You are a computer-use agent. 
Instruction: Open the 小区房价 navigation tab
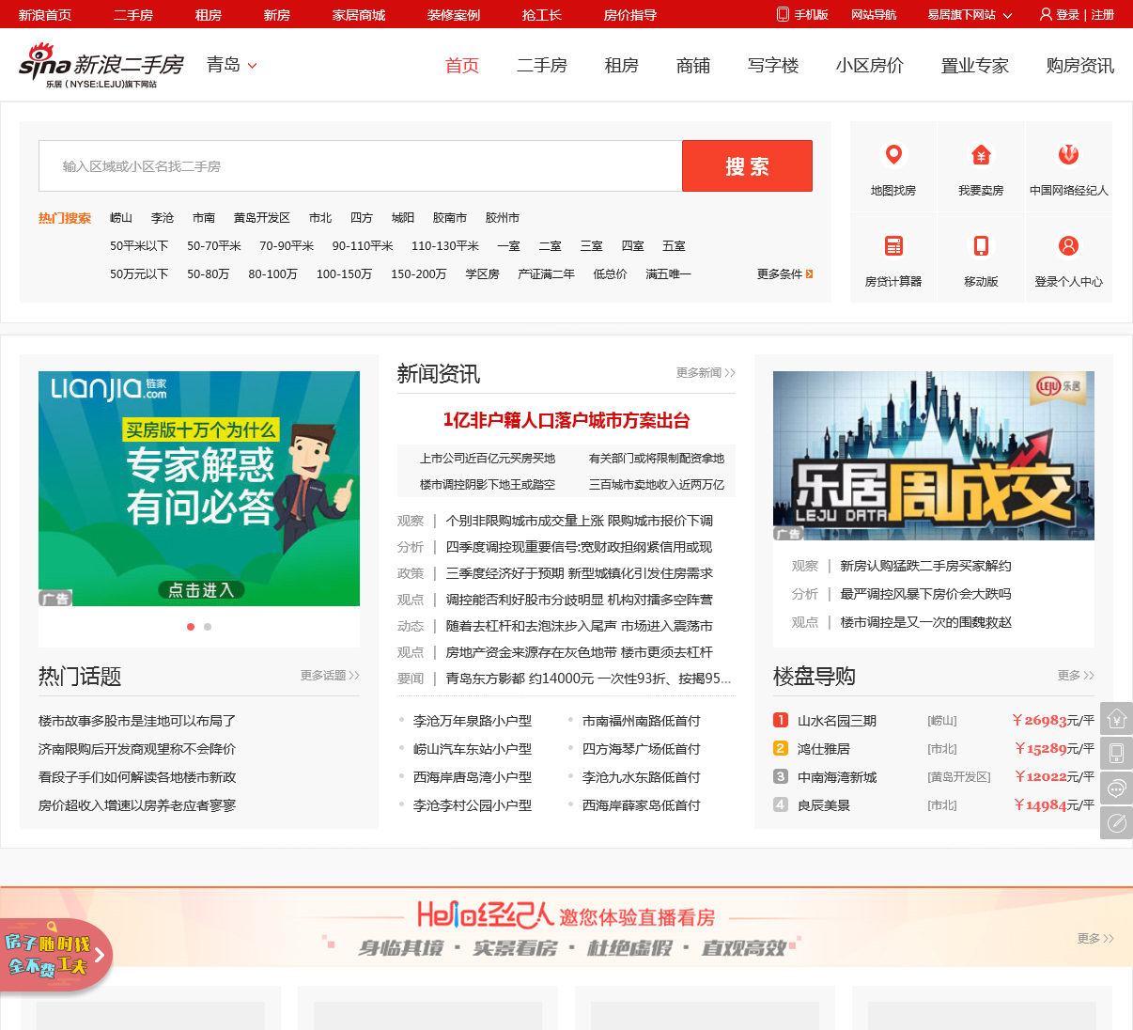pos(869,66)
